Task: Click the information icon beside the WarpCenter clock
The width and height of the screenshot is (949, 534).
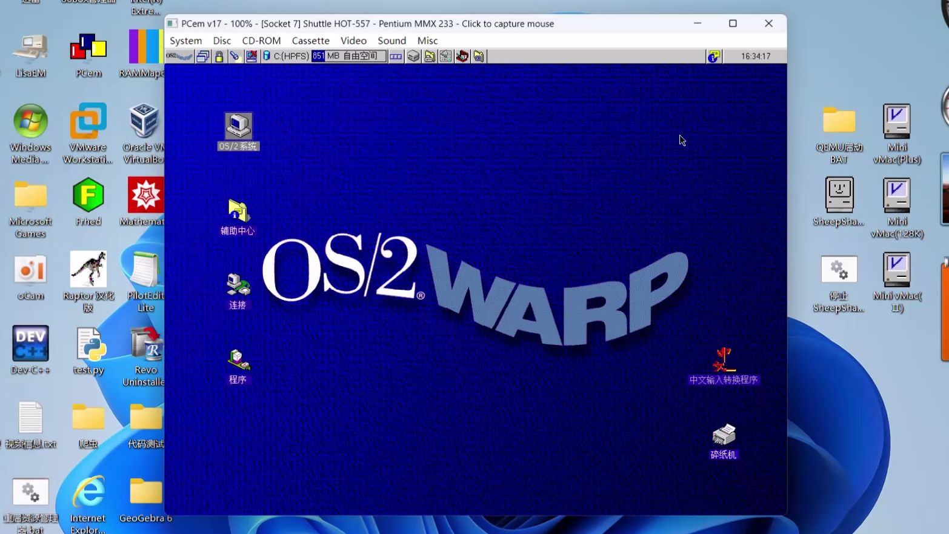Action: point(714,56)
